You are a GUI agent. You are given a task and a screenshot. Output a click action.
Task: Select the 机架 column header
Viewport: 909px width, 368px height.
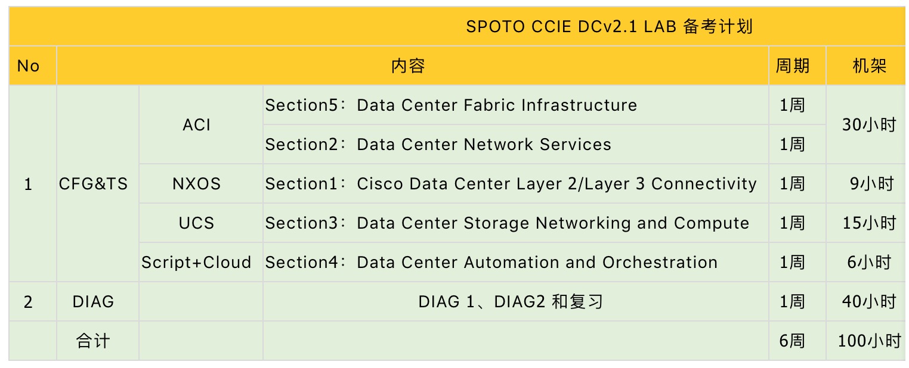(x=866, y=66)
